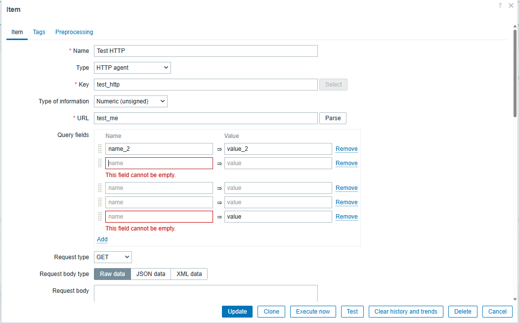519x323 pixels.
Task: Close the Item dialog with X icon
Action: click(x=511, y=5)
